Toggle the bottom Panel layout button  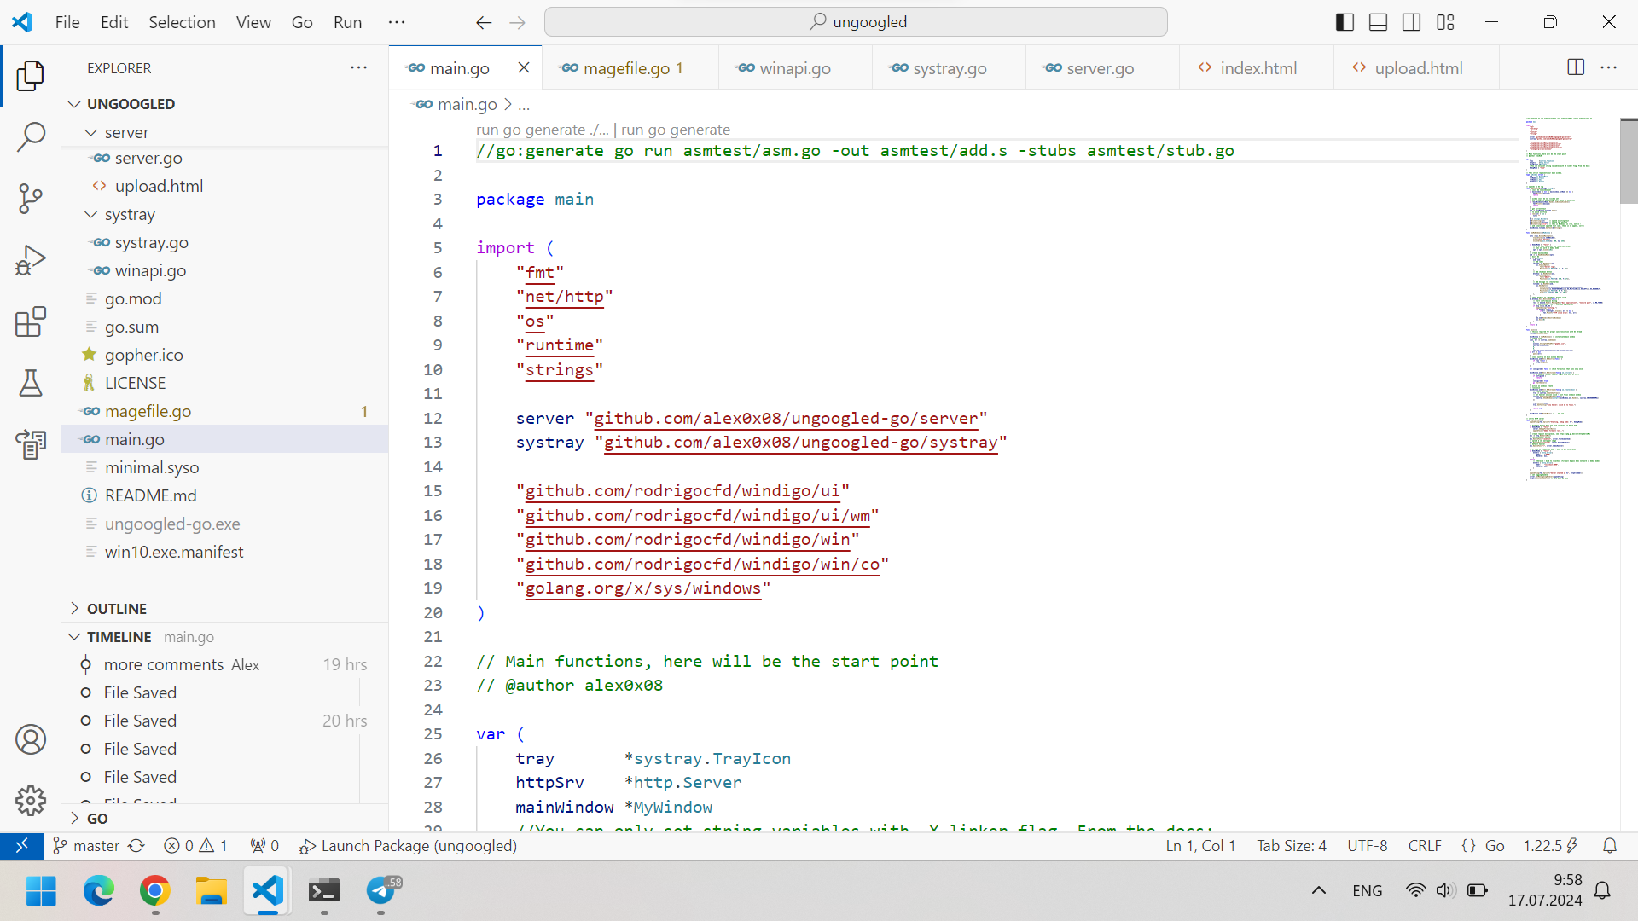tap(1378, 22)
